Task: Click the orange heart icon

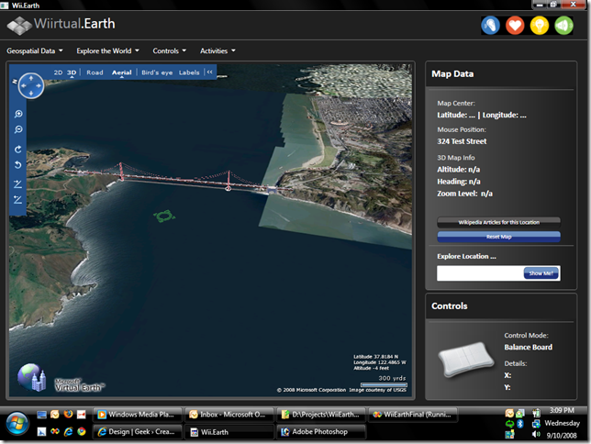Action: tap(515, 25)
